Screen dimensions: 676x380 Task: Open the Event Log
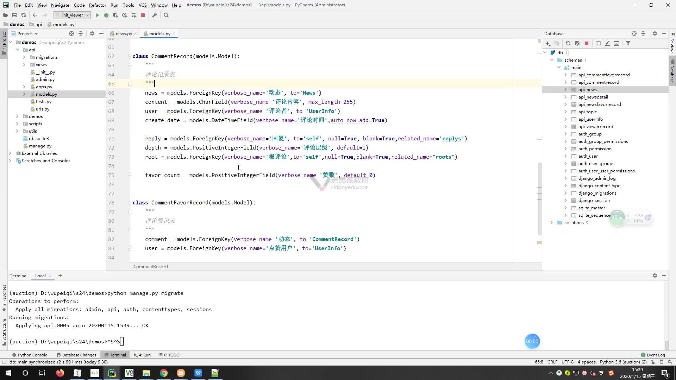pos(653,355)
